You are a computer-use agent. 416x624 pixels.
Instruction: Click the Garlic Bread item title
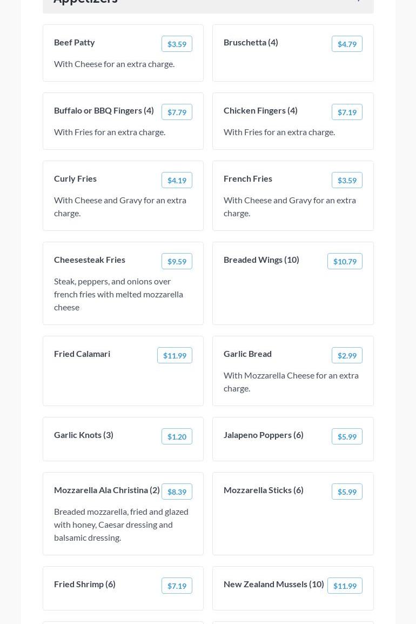(247, 354)
